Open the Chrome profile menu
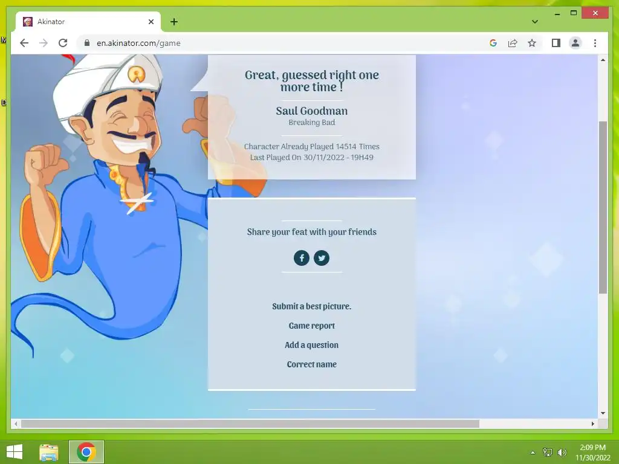The height and width of the screenshot is (464, 619). click(575, 43)
